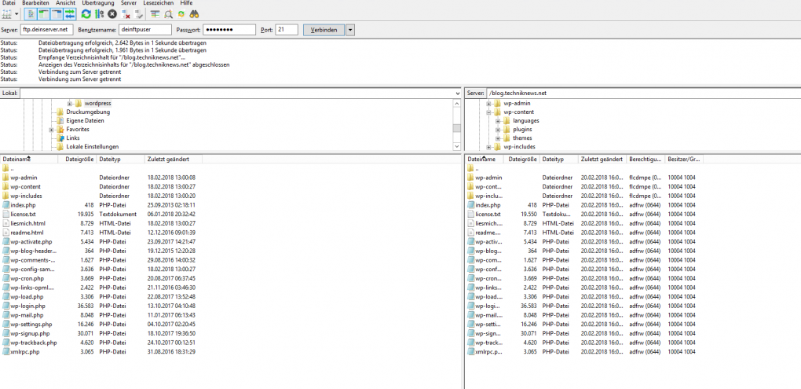
Task: Toggle processing of the transfer queue
Action: point(99,14)
